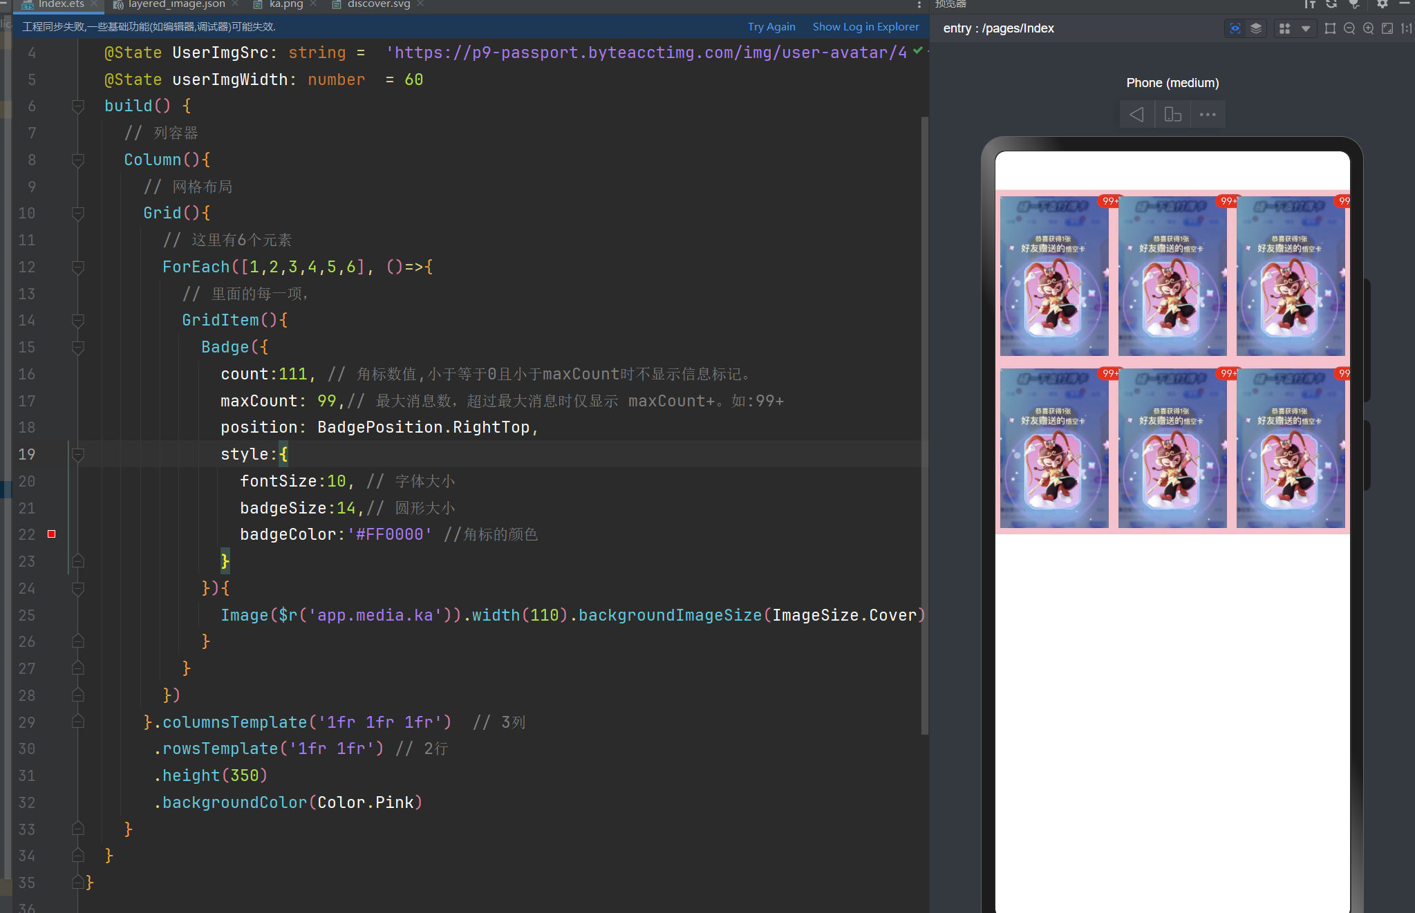Collapse the ForEach block on line 12
Image resolution: width=1415 pixels, height=913 pixels.
tap(78, 267)
